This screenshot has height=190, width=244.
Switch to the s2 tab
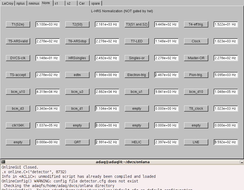[71, 3]
